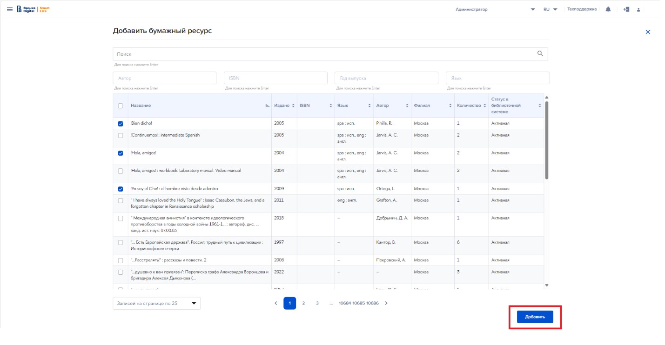Viewport: 665px width, 345px height.
Task: Go to next page arrow
Action: (x=386, y=303)
